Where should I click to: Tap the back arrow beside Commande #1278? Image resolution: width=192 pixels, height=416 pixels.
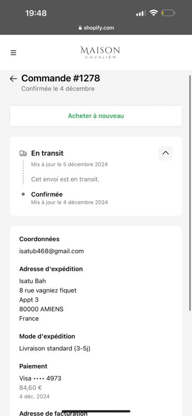(x=13, y=79)
